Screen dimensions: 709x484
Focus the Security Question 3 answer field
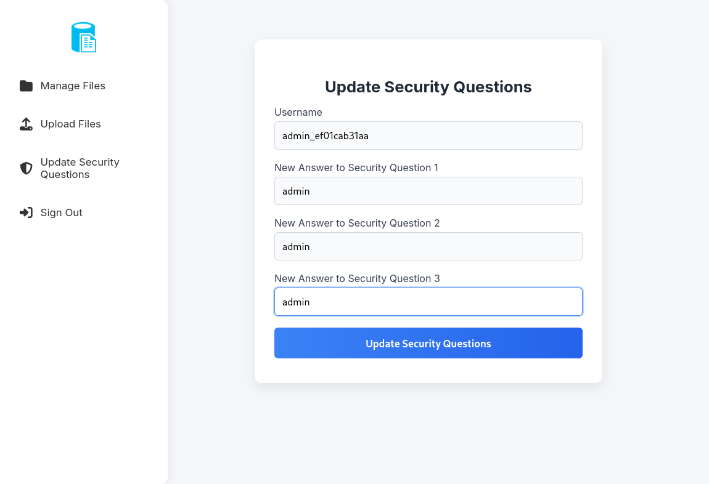(428, 302)
